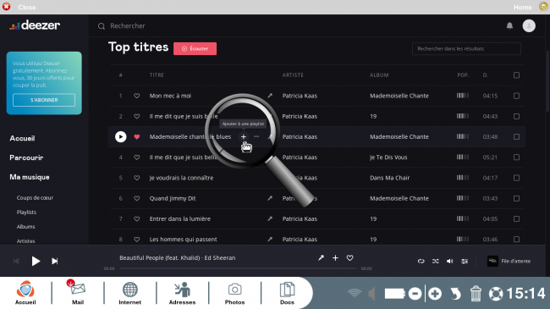
Task: Start playback with the player play button
Action: pos(36,261)
